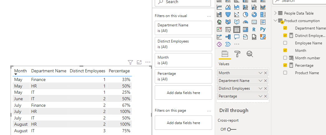Remove Department Name from Values well
326x135 pixels.
[x=265, y=81]
